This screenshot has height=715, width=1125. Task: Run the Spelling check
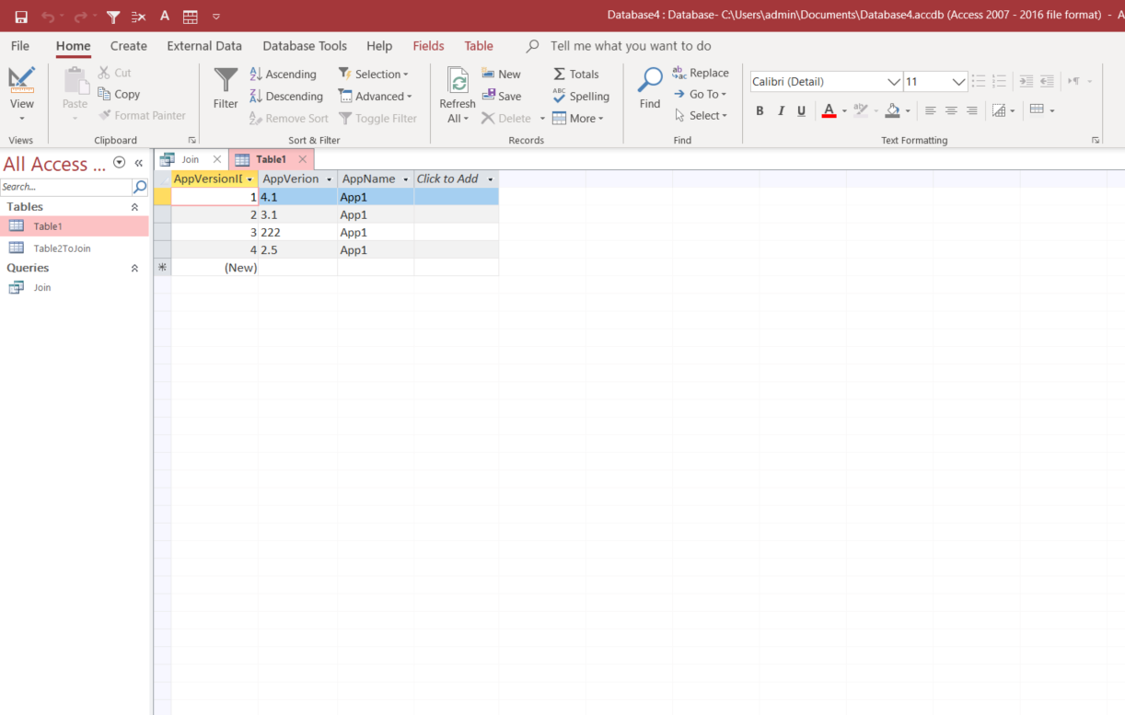[581, 96]
